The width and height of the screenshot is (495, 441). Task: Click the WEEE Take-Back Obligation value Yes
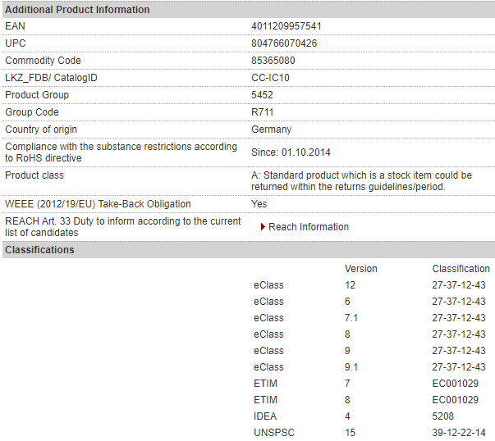(x=259, y=204)
